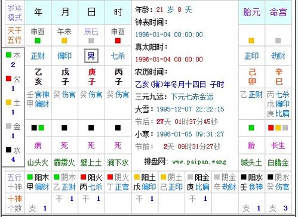Click the red square beside 阳火
This screenshot has height=217, width=298.
[x=83, y=177]
